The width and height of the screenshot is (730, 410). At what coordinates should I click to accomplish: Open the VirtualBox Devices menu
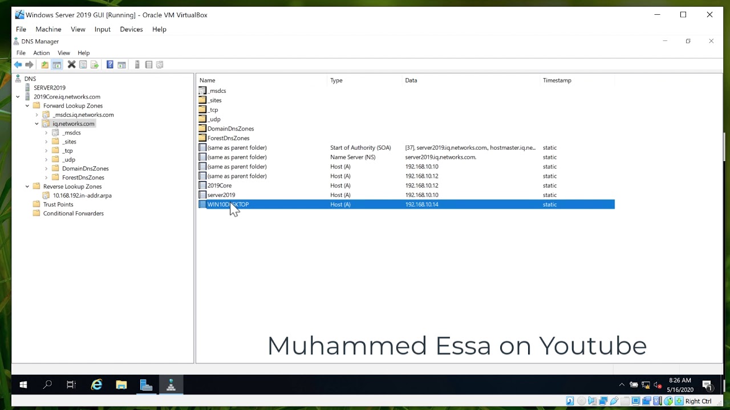click(x=131, y=29)
